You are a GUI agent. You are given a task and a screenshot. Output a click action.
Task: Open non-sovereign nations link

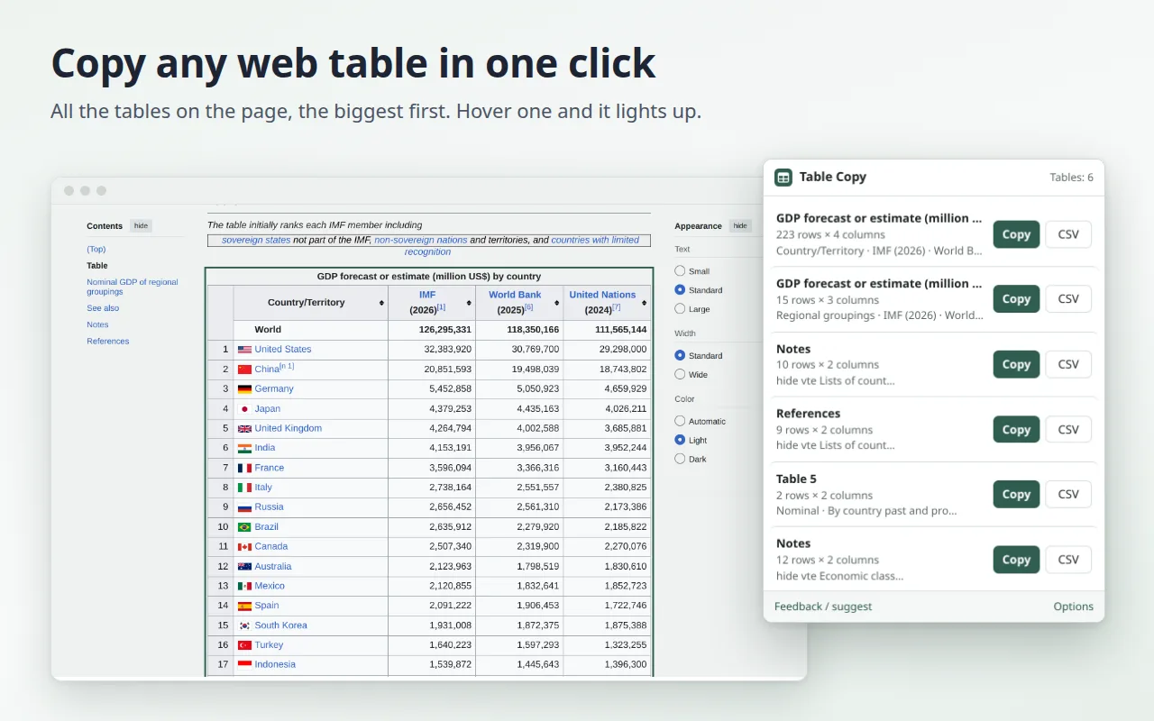(420, 241)
